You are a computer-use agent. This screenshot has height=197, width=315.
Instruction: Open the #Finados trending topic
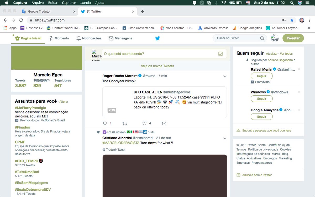point(23,127)
